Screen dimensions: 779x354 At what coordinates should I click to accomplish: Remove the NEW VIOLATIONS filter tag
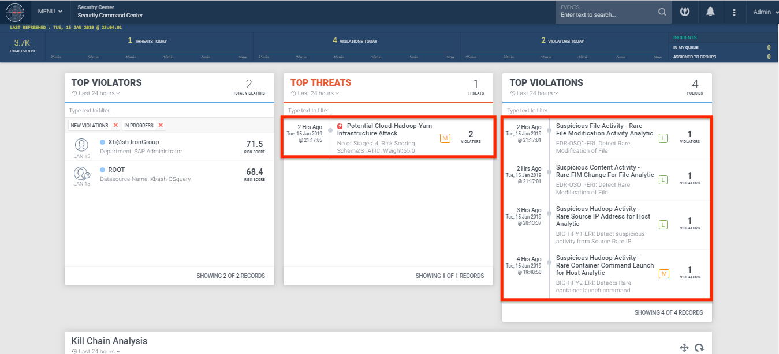coord(115,125)
